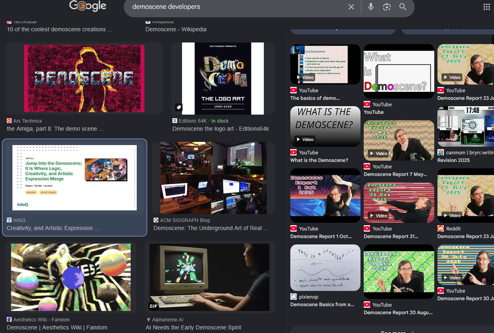Click the Aesthetics Wiki Fandom favicon

tap(10, 319)
